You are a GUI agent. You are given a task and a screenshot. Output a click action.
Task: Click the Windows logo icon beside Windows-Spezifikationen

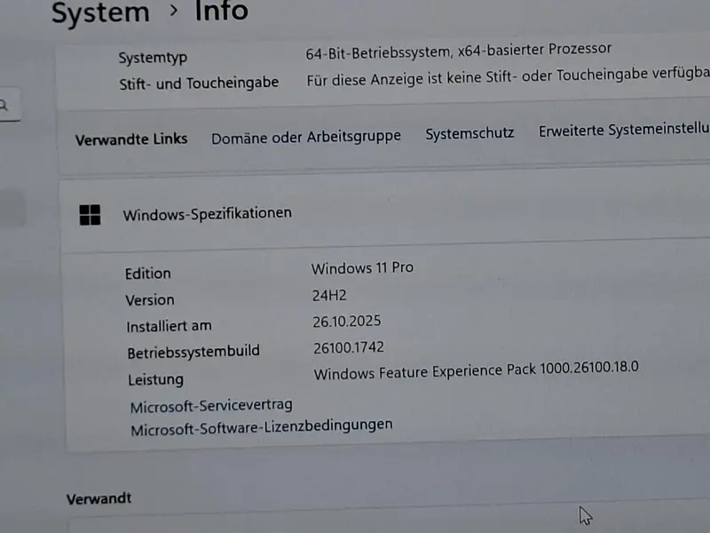pos(90,215)
